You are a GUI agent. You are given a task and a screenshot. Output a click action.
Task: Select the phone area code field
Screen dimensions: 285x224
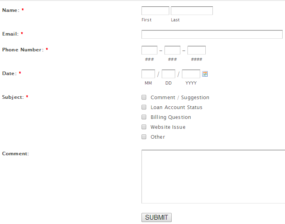149,50
